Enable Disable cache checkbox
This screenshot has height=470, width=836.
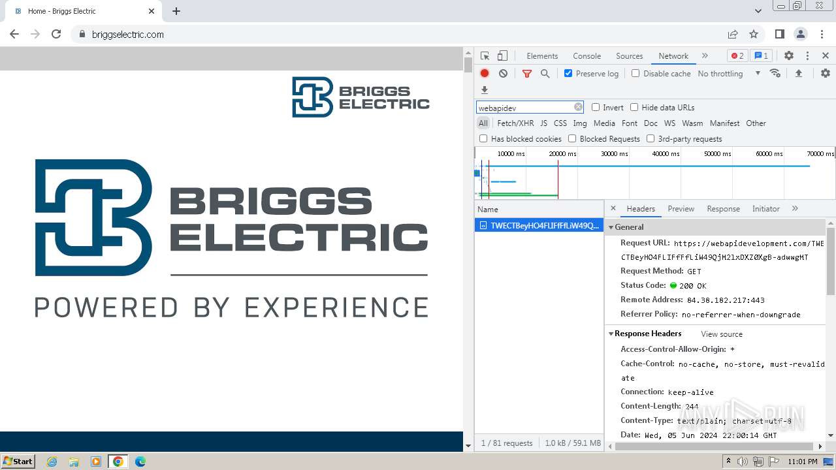[635, 74]
